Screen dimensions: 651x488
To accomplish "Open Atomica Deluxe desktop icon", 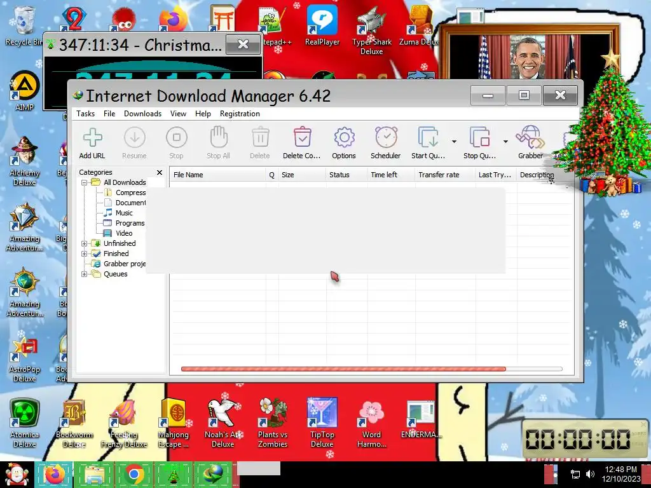I will 24,423.
